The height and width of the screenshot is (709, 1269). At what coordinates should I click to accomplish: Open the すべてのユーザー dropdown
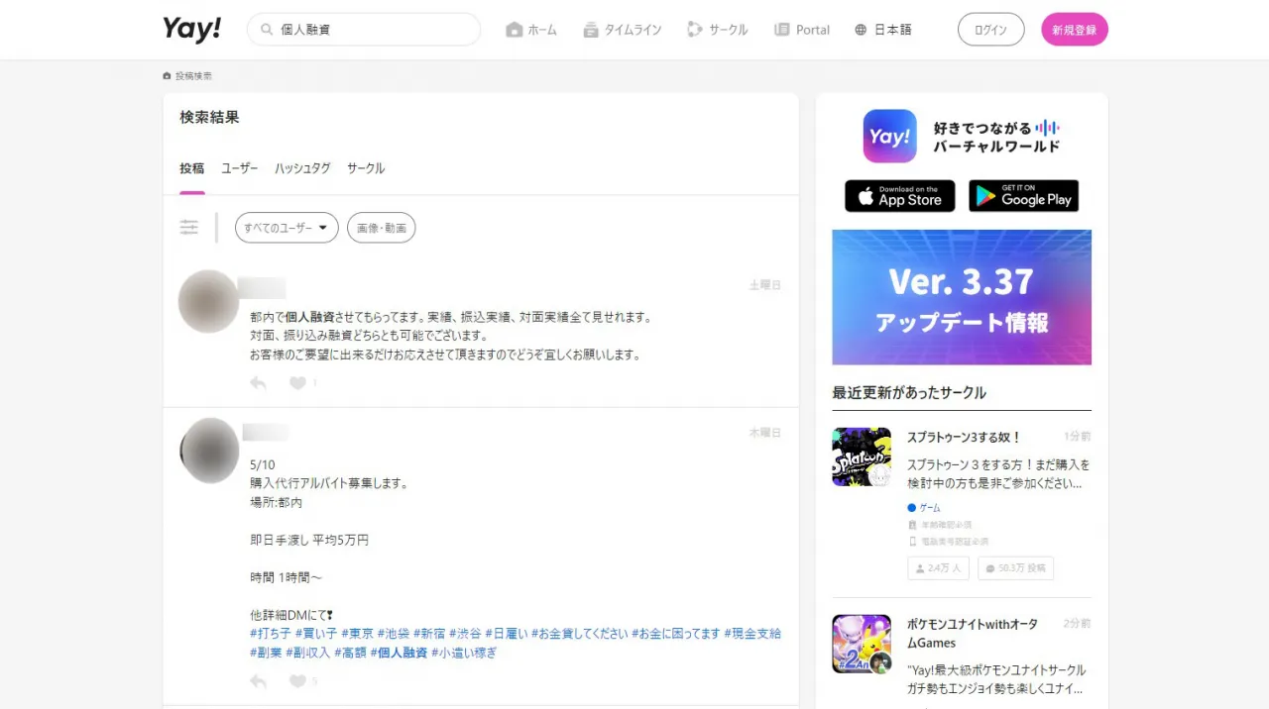286,228
